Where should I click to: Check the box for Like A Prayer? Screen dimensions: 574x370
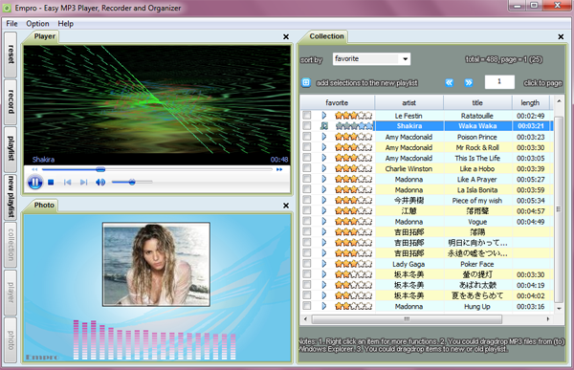coord(307,179)
